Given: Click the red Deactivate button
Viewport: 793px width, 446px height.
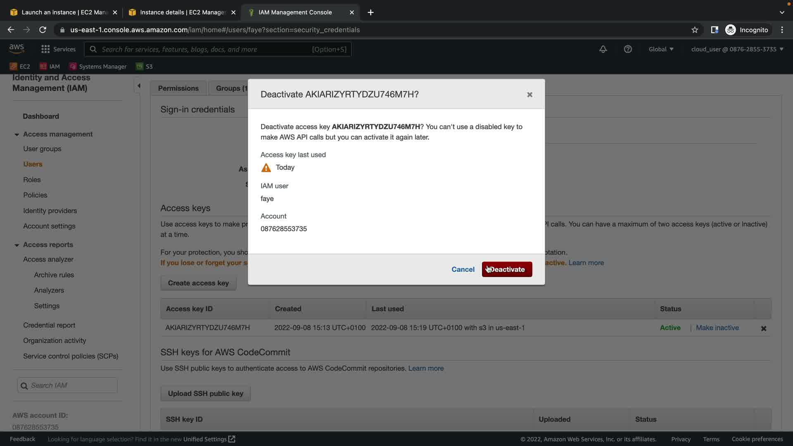Looking at the screenshot, I should 507,269.
